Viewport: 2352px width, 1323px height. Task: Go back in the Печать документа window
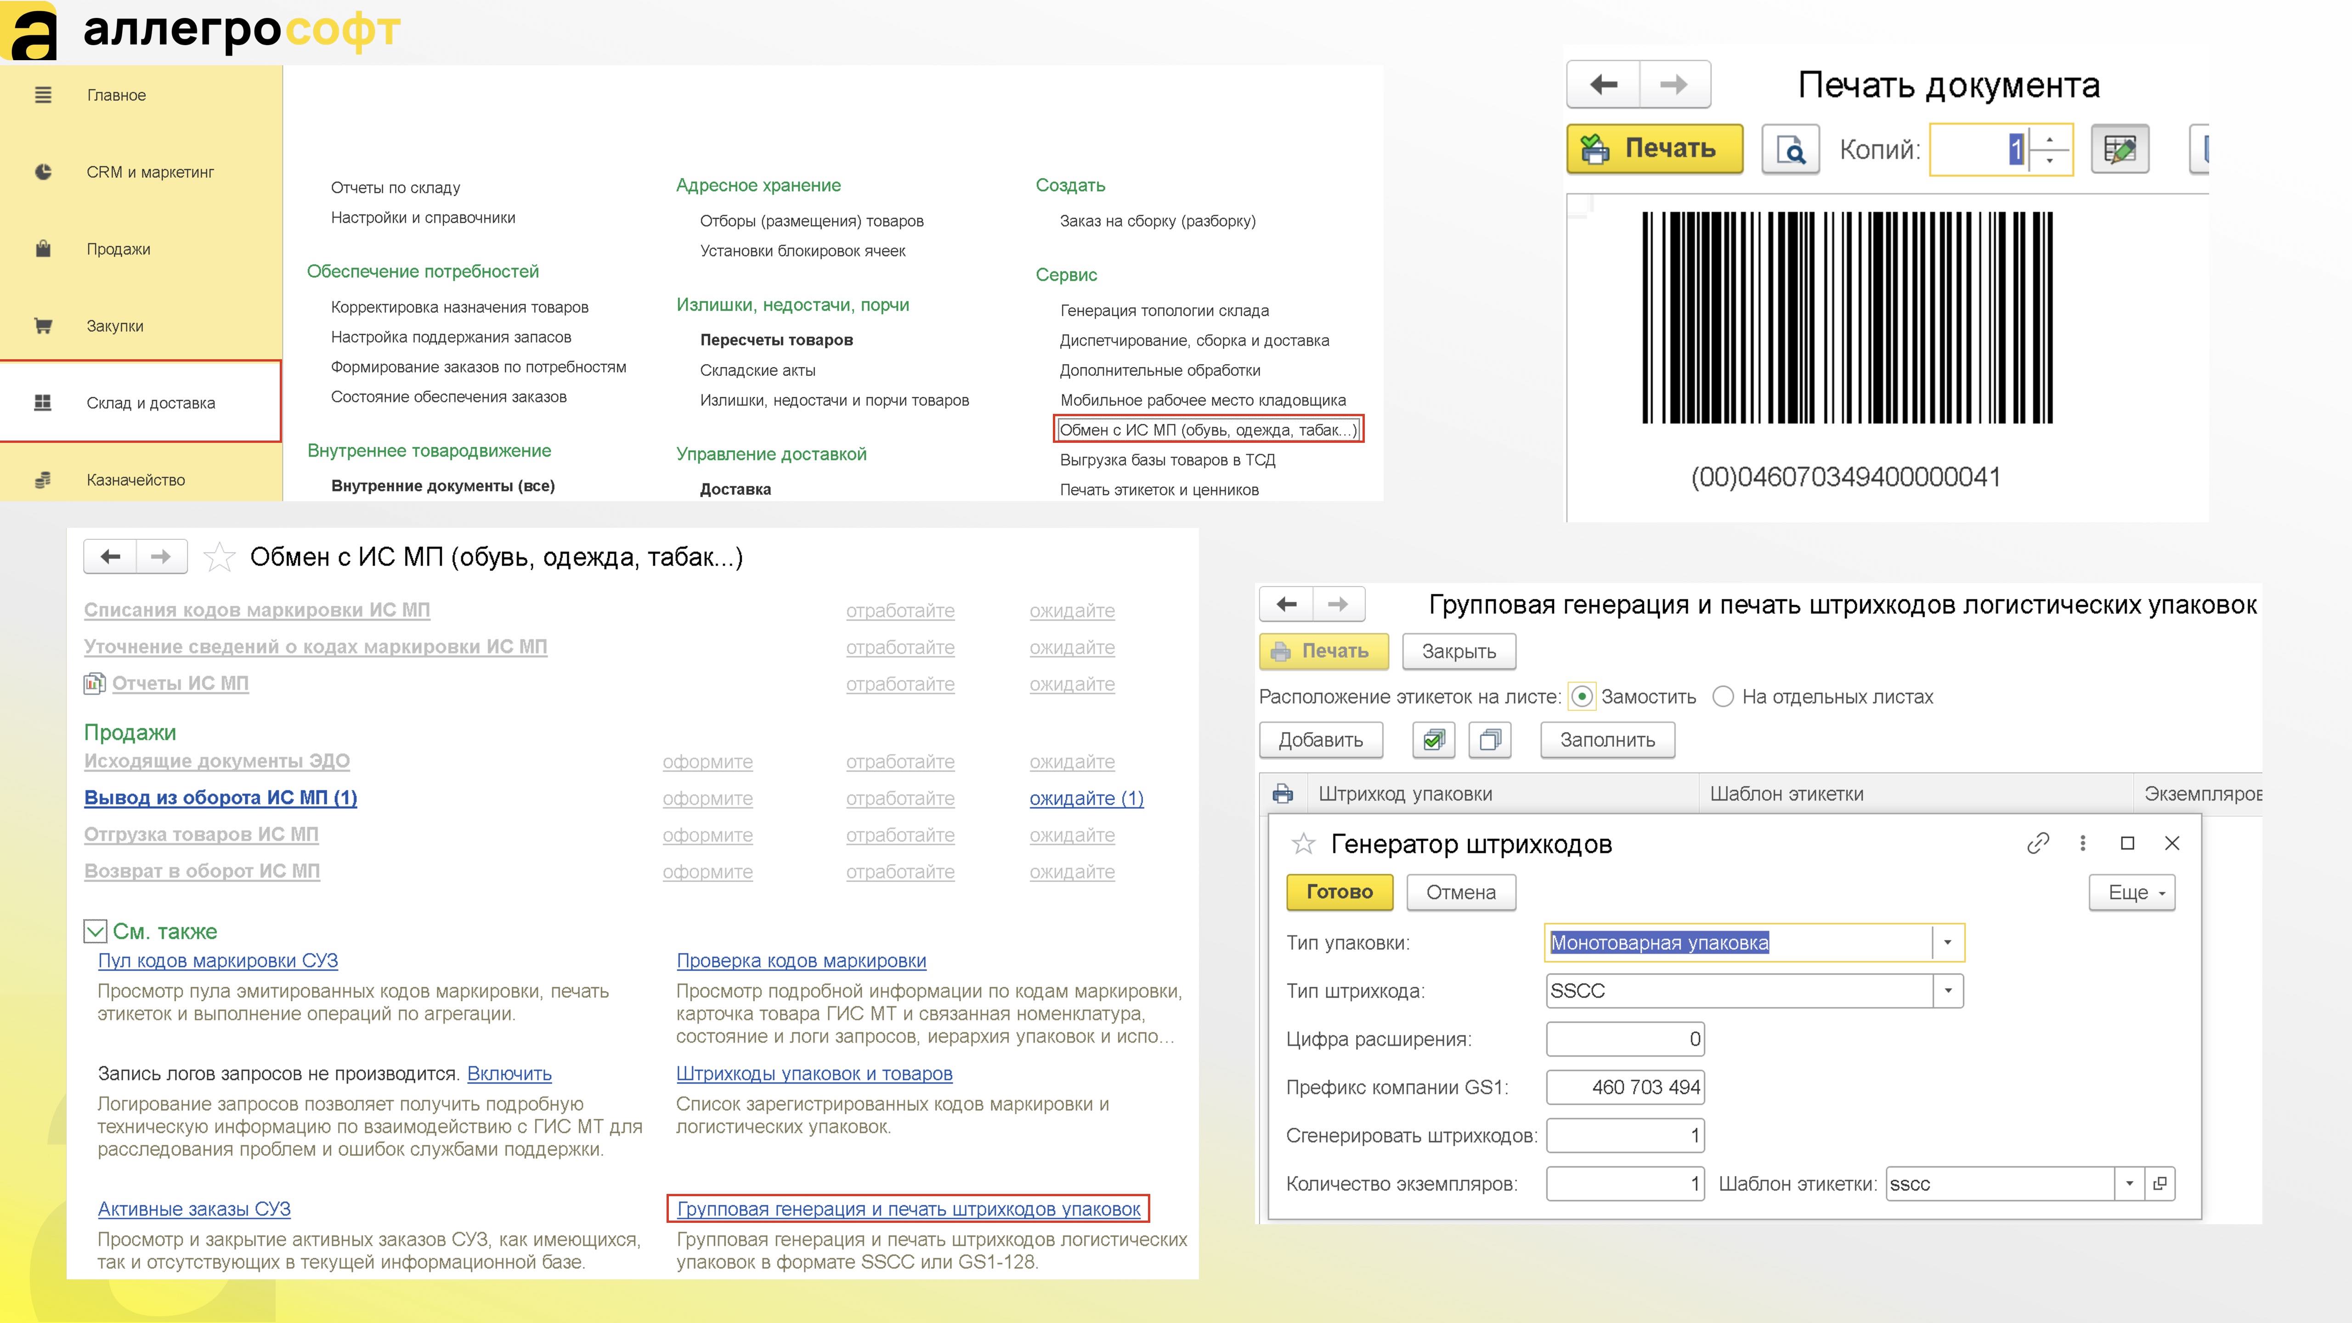click(1603, 85)
